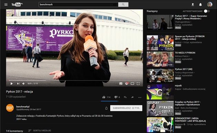Screen dimensions: 217x133
Task: Open the benchmarkpl channel link
Action: pyautogui.click(x=23, y=107)
